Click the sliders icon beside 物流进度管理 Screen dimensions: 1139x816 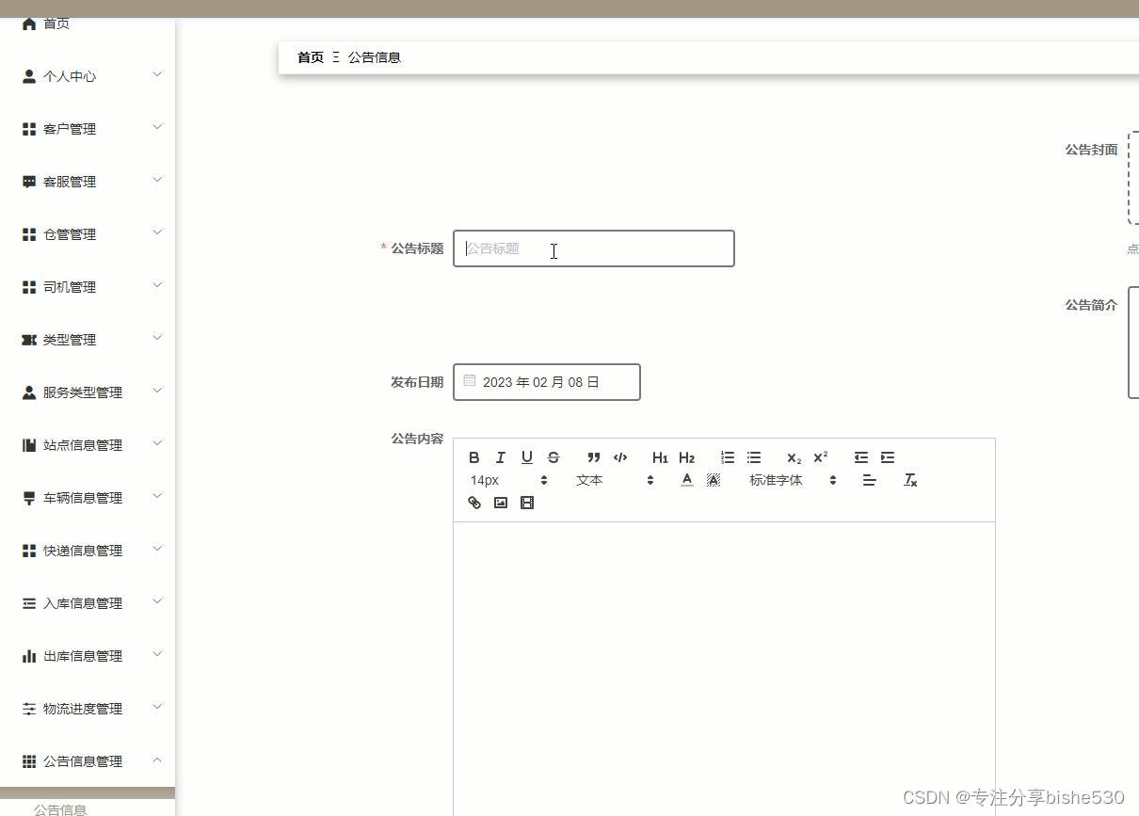[x=29, y=709]
